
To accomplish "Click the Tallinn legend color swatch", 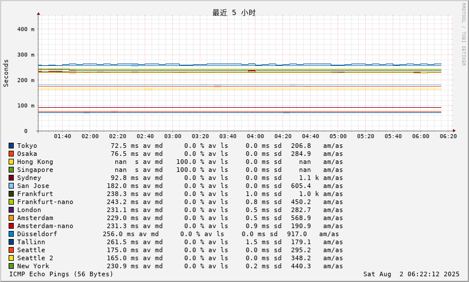I will 11,242.
